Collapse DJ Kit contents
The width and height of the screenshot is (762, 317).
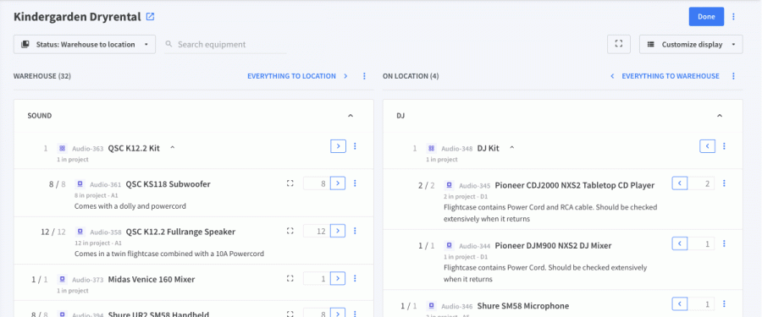(x=511, y=148)
